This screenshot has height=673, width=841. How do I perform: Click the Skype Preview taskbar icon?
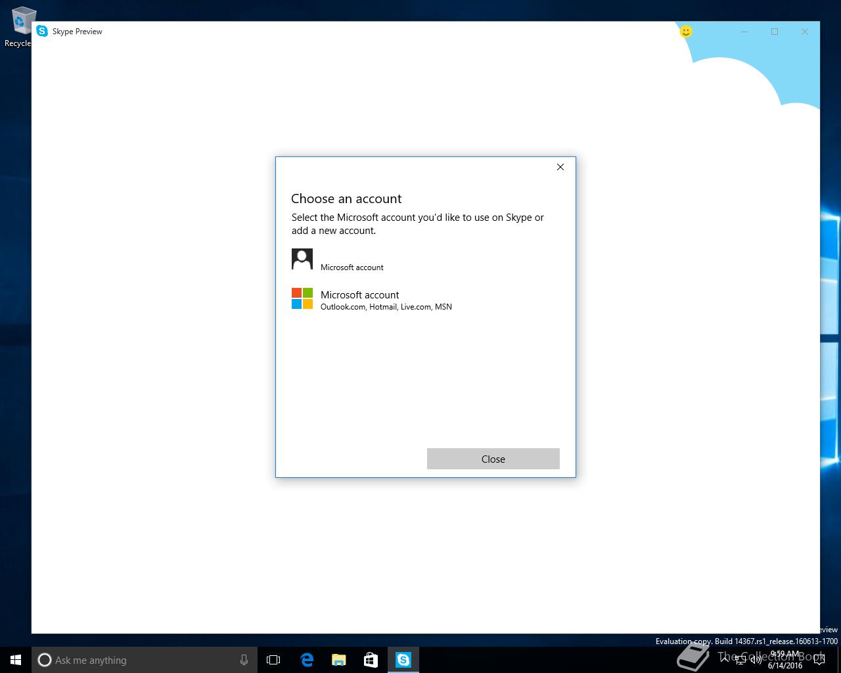(x=403, y=660)
